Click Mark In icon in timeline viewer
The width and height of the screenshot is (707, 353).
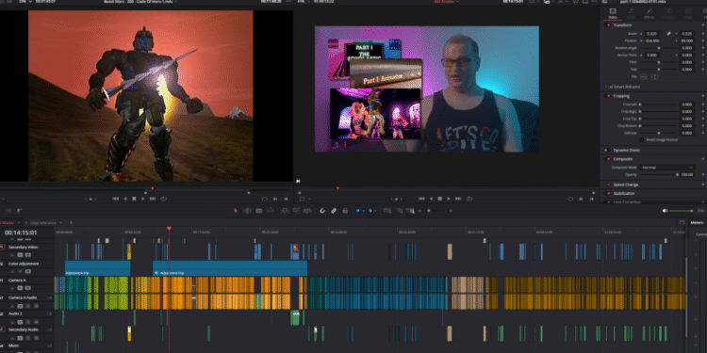click(582, 199)
